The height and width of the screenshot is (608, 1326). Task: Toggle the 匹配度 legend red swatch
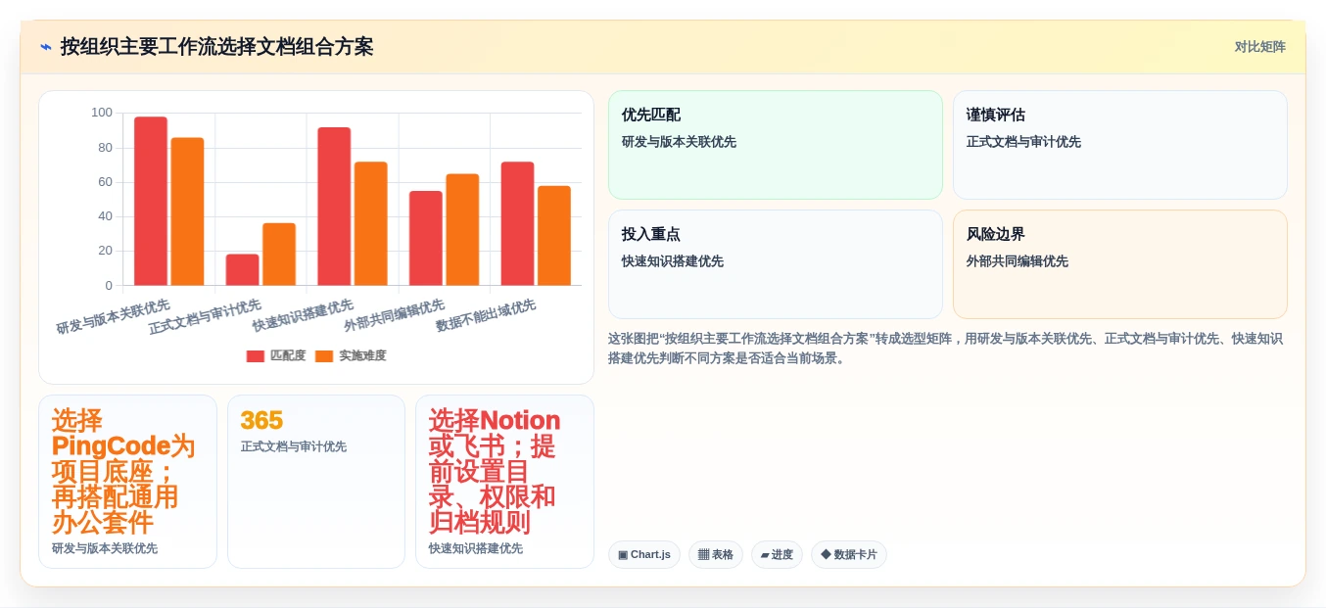[x=256, y=356]
